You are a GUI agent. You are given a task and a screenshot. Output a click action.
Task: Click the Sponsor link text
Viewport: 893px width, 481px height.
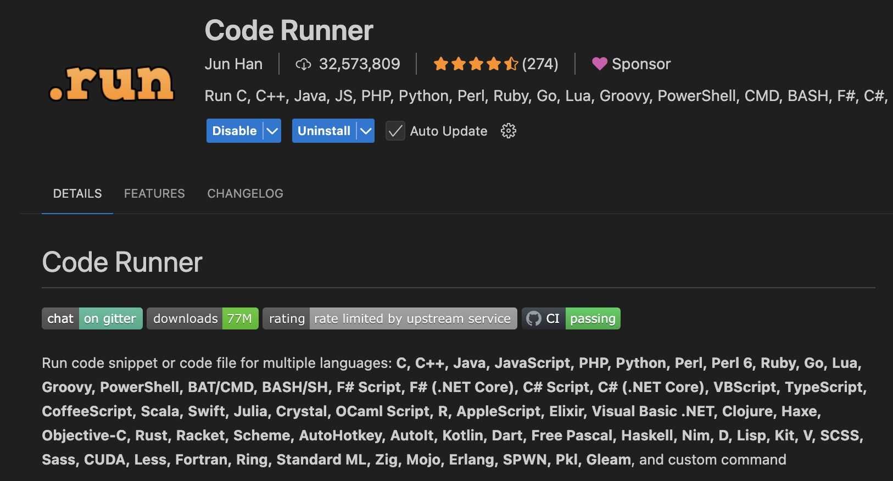coord(641,64)
